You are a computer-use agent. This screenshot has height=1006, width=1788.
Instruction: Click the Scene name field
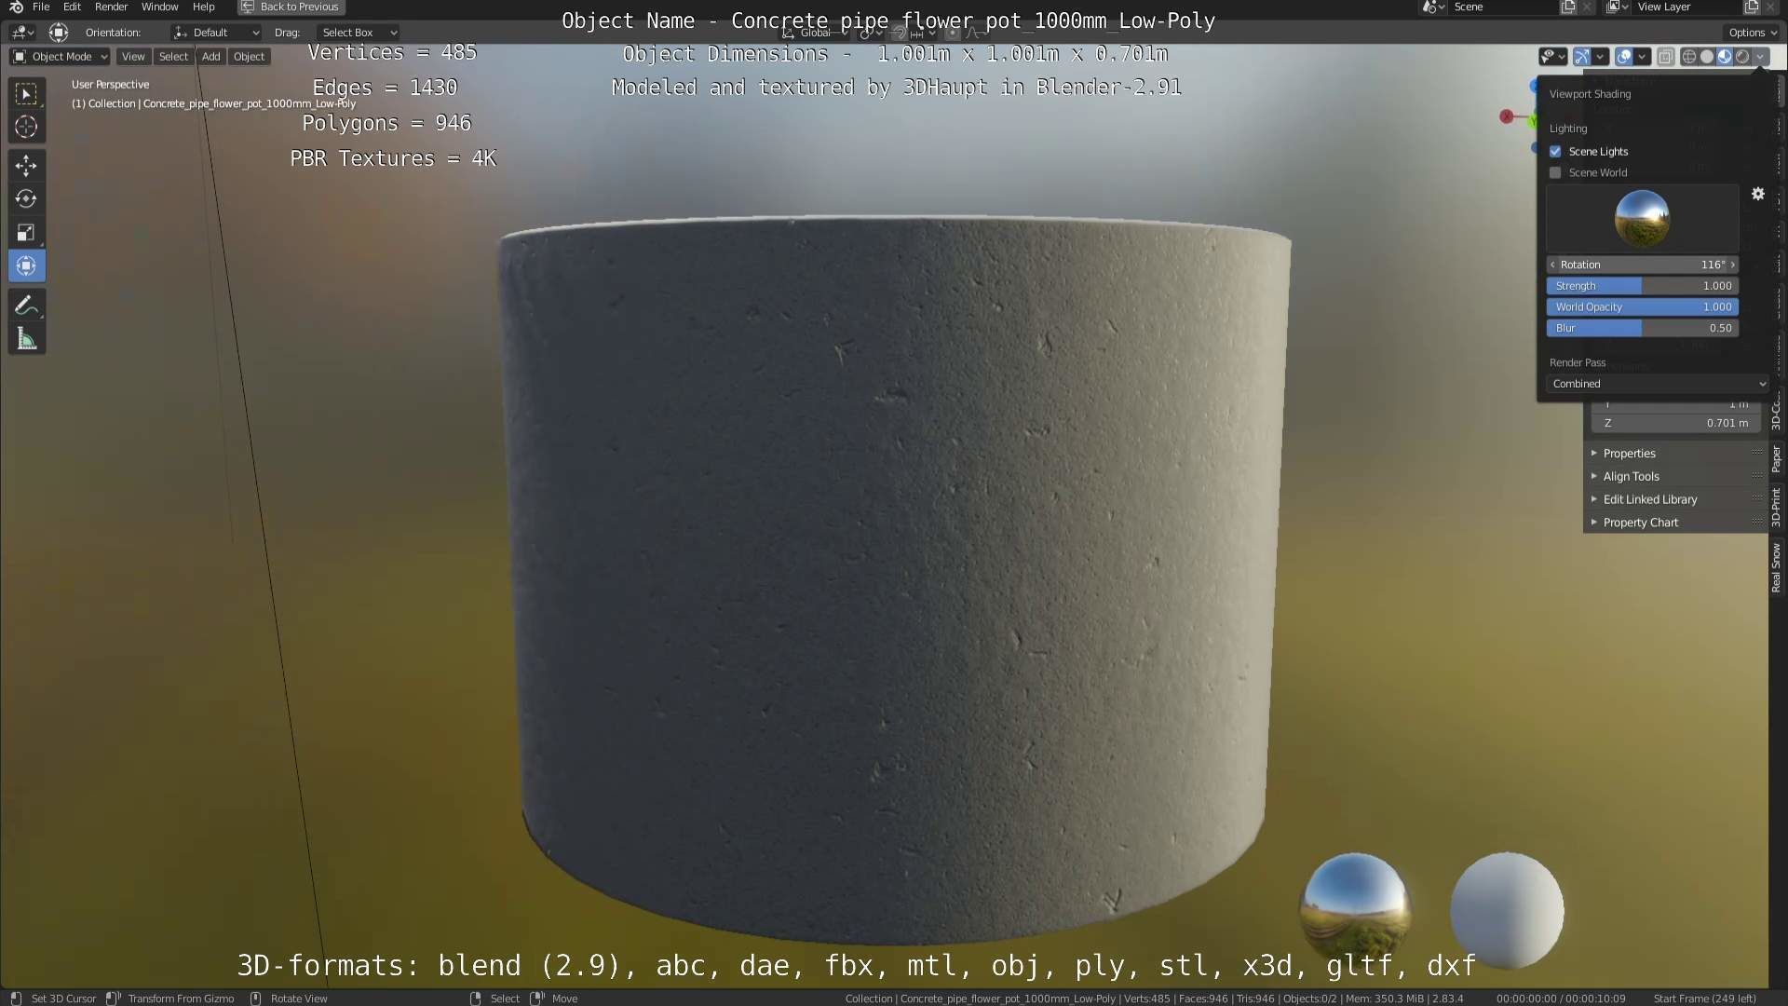[1504, 7]
